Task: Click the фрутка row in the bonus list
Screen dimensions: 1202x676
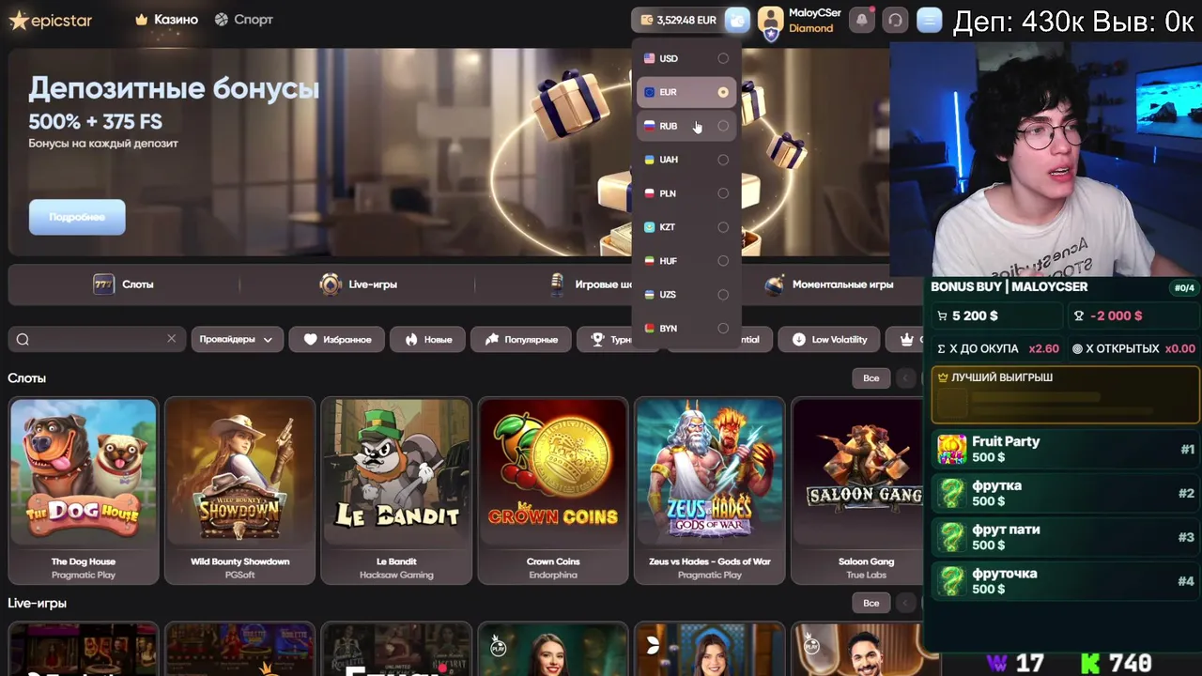Action: pyautogui.click(x=1066, y=493)
